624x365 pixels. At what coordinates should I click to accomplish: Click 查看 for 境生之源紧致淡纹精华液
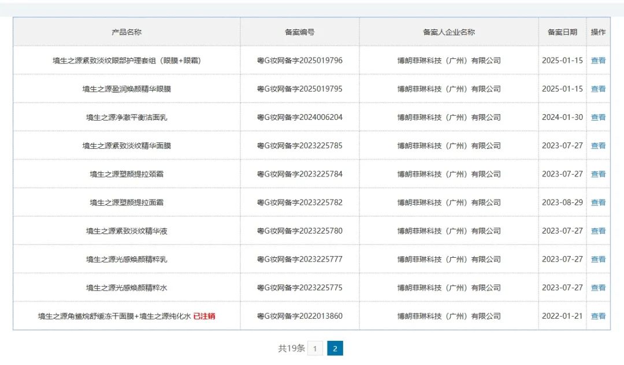598,231
